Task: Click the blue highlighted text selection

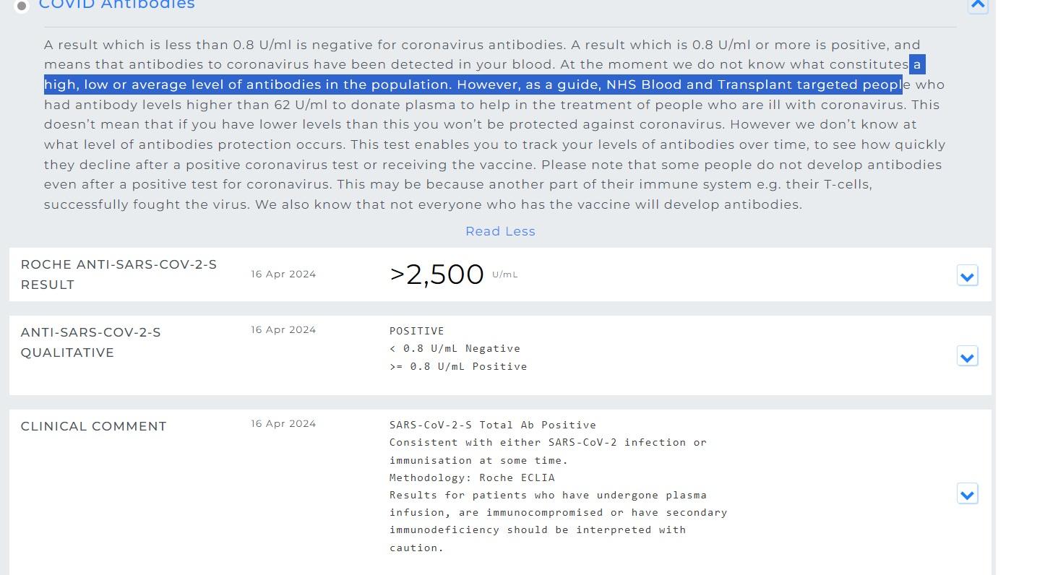Action: 473,85
